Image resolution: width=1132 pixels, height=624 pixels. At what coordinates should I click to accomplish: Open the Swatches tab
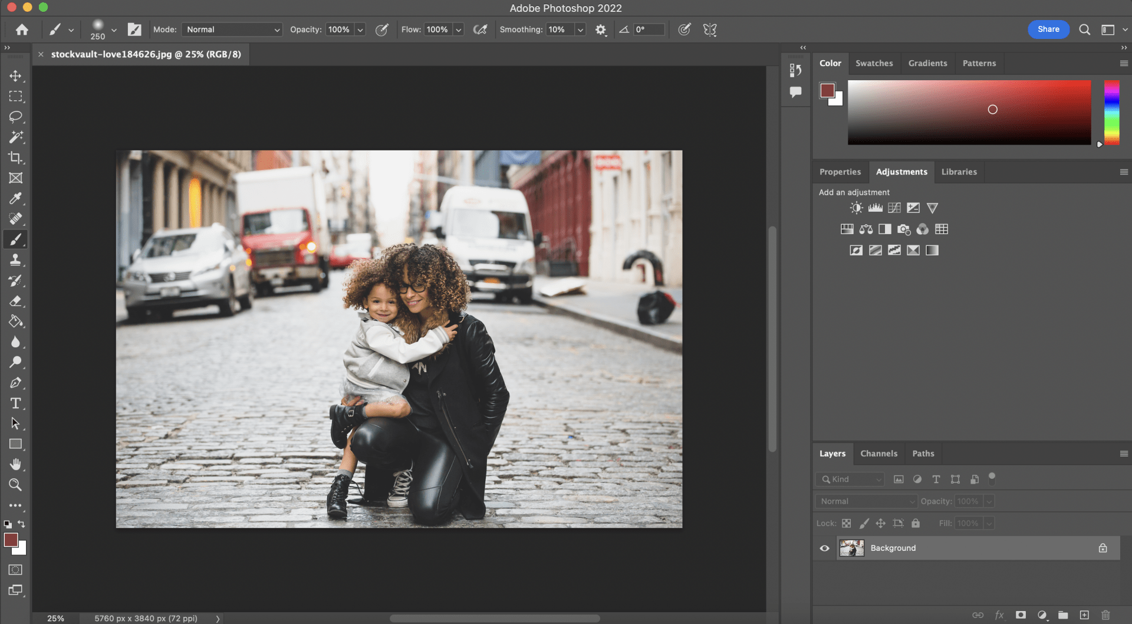coord(874,63)
